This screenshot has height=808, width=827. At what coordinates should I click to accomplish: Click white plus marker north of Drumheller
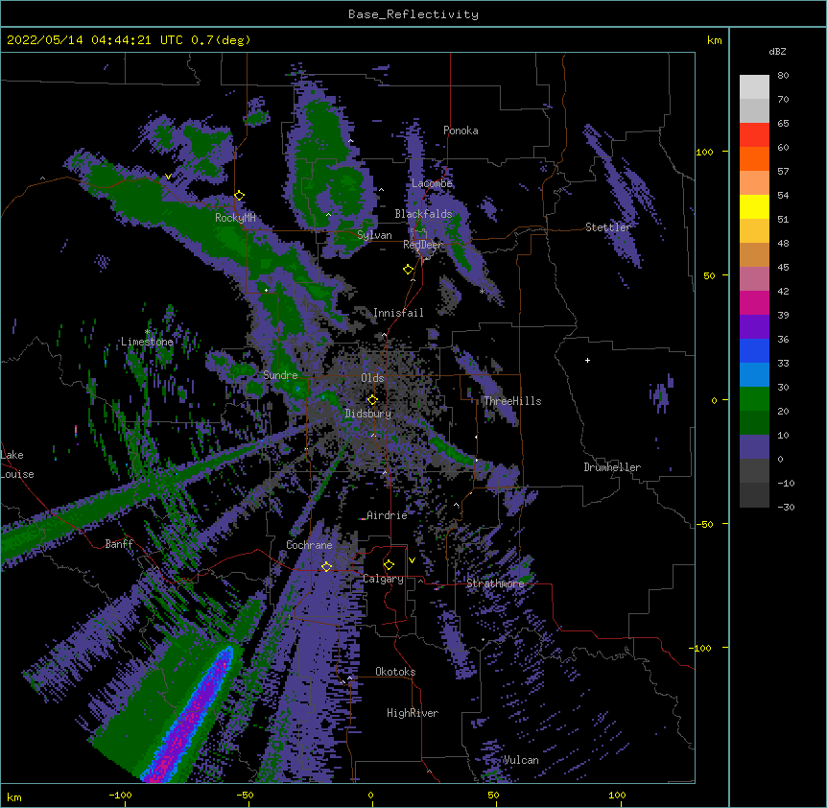pyautogui.click(x=587, y=360)
